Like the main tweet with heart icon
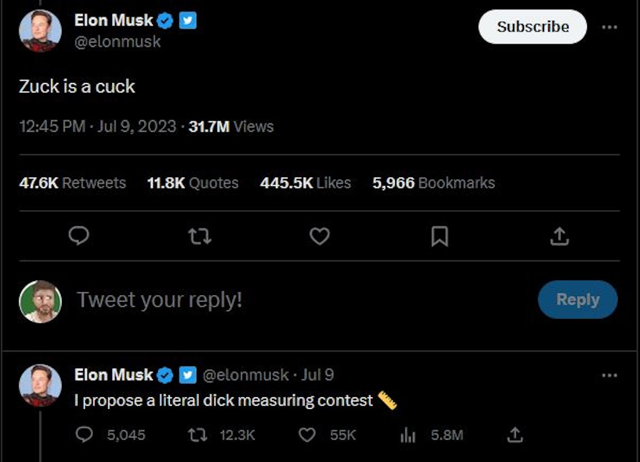 (319, 236)
